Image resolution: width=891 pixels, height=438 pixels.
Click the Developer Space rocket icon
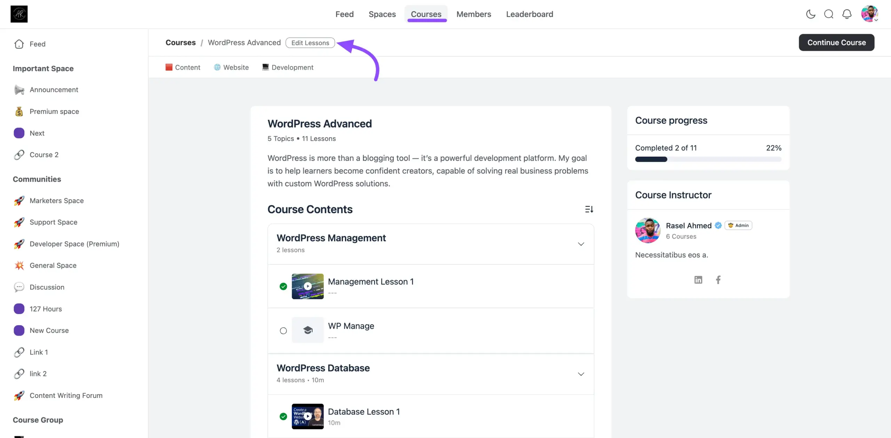click(x=19, y=244)
